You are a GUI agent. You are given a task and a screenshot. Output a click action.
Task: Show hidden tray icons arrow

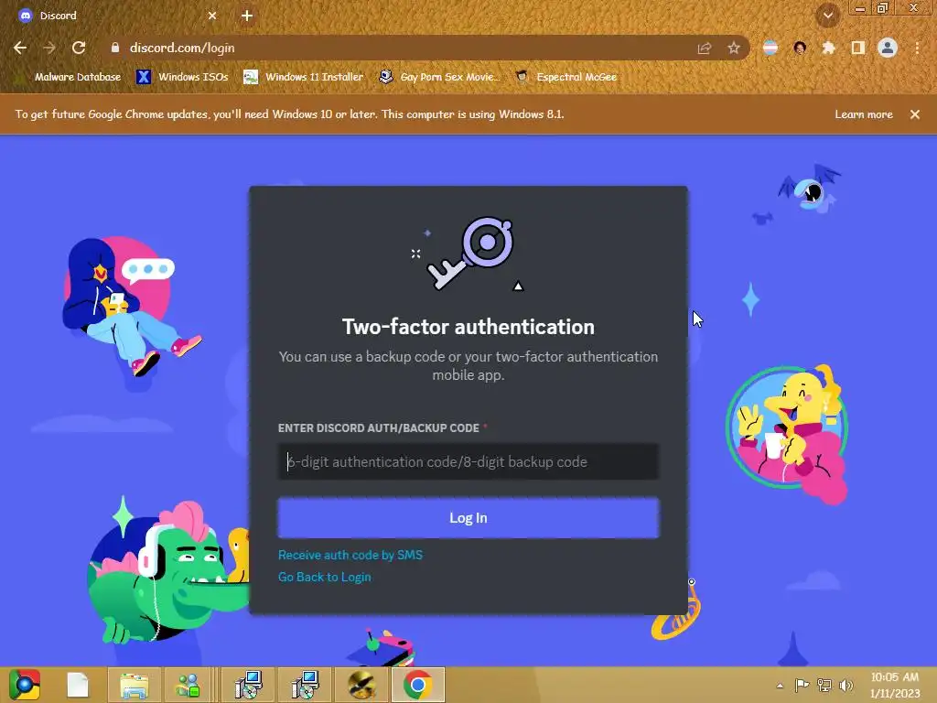click(780, 686)
